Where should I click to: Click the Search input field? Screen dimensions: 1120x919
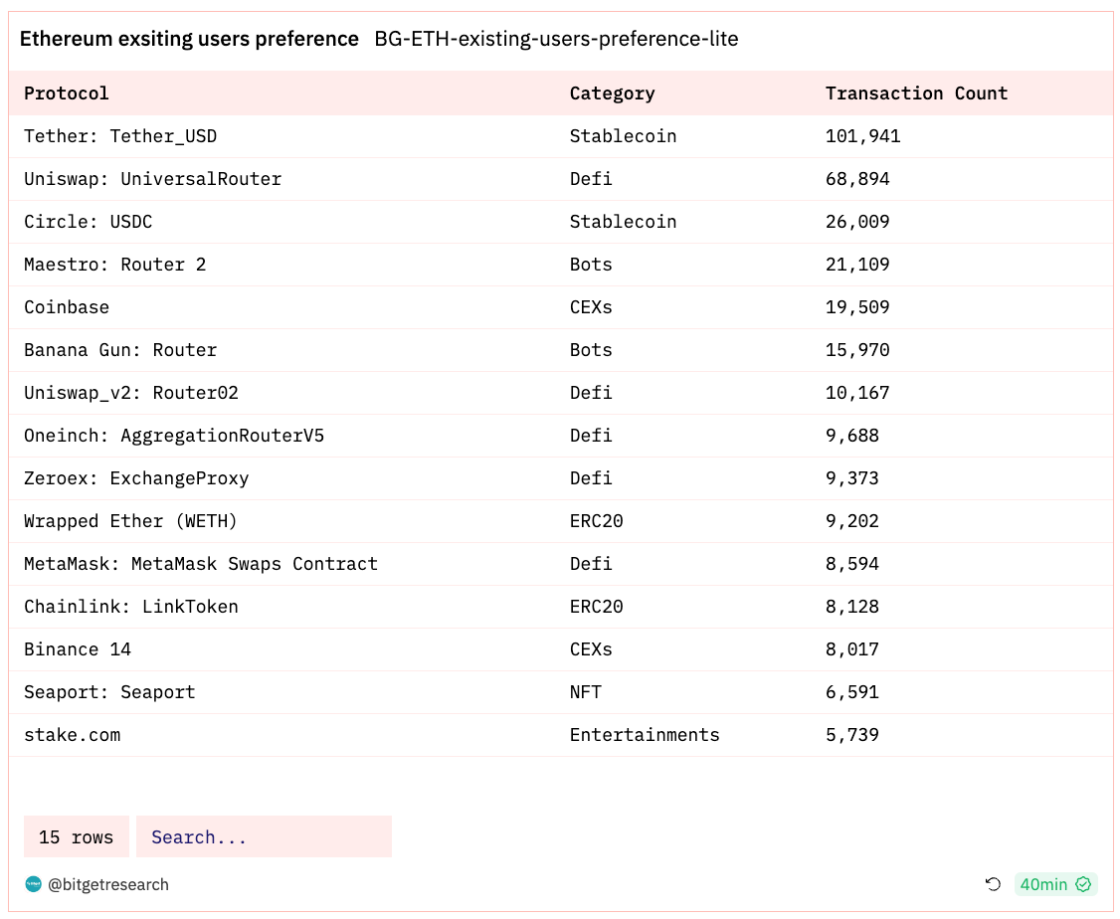264,837
